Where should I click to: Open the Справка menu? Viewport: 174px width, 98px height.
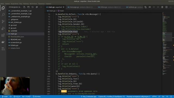coord(48,4)
